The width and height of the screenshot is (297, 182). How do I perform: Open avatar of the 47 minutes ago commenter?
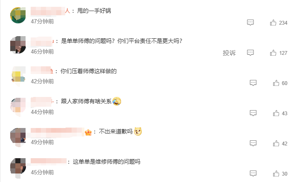coord(18,15)
